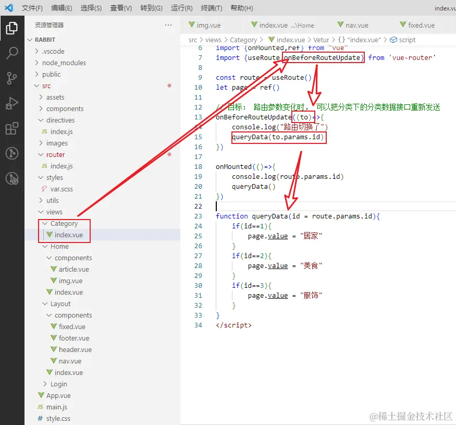Click Vue icon in breadcrumb index.vue
This screenshot has width=456, height=425.
point(272,40)
